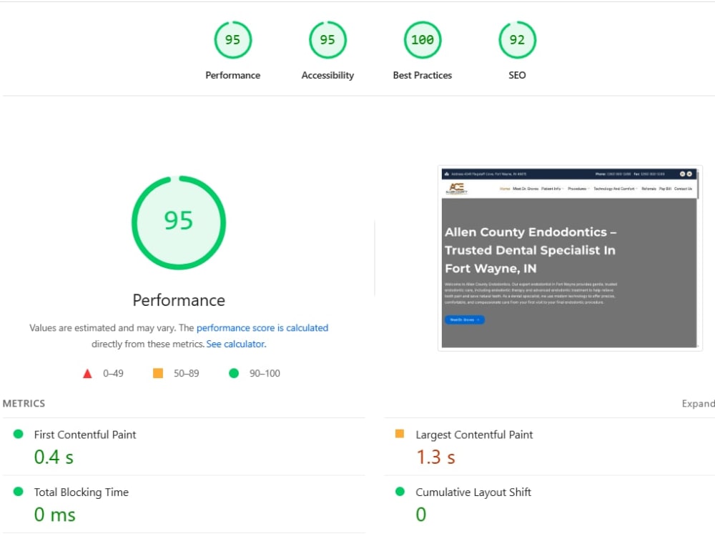This screenshot has height=536, width=715.
Task: Open 'performance score is calculated' link
Action: pos(262,328)
